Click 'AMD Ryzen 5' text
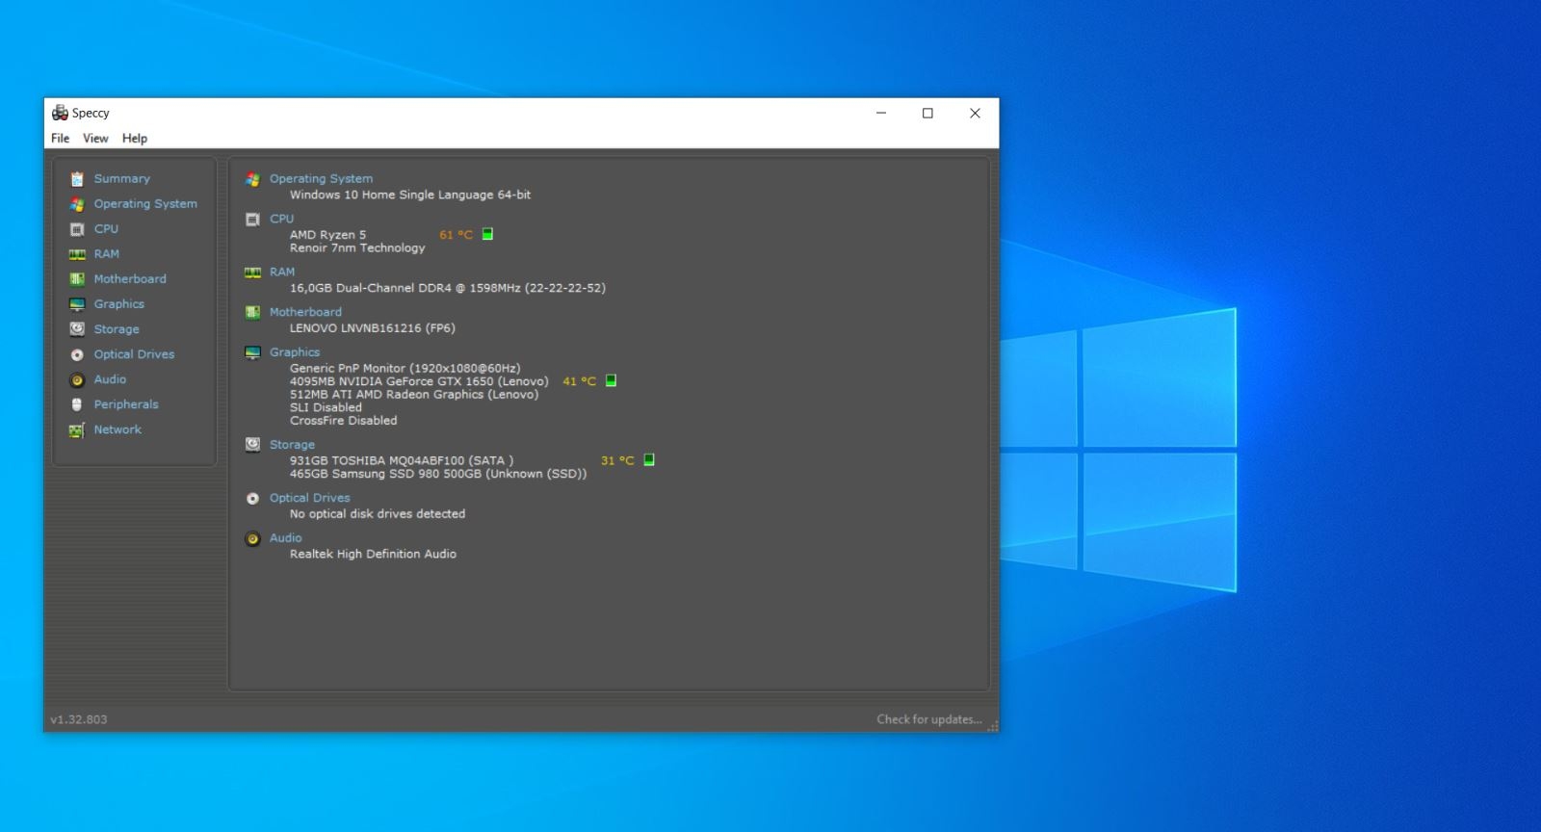Screen dimensions: 1541x832 click(327, 235)
